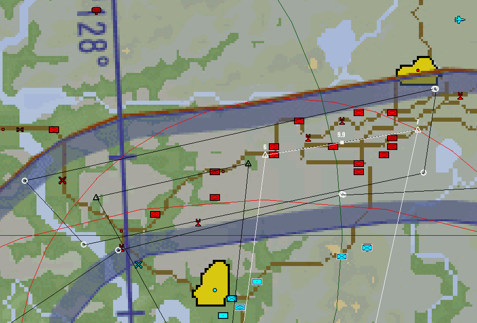The image size is (477, 323).
Task: Select the red X marker on the map
Action: [x=62, y=180]
